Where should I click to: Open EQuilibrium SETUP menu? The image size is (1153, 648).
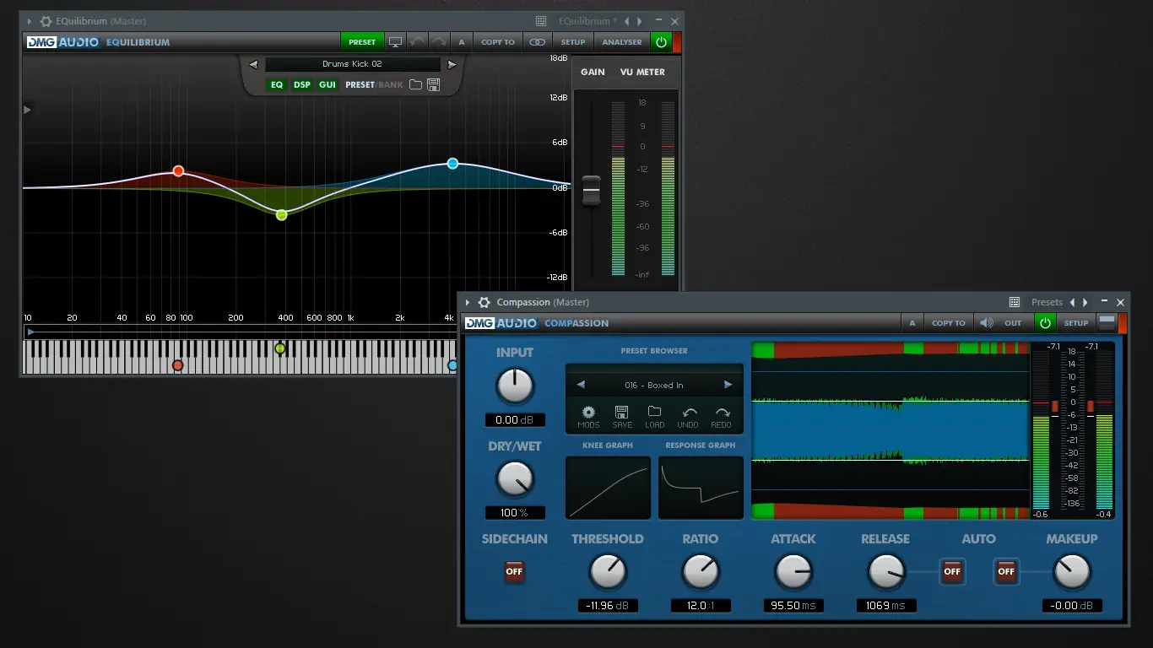[573, 42]
